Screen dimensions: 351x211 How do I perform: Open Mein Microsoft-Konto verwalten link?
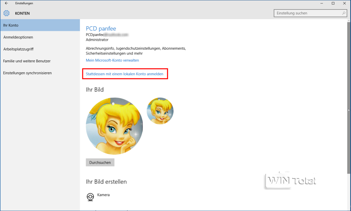point(112,60)
